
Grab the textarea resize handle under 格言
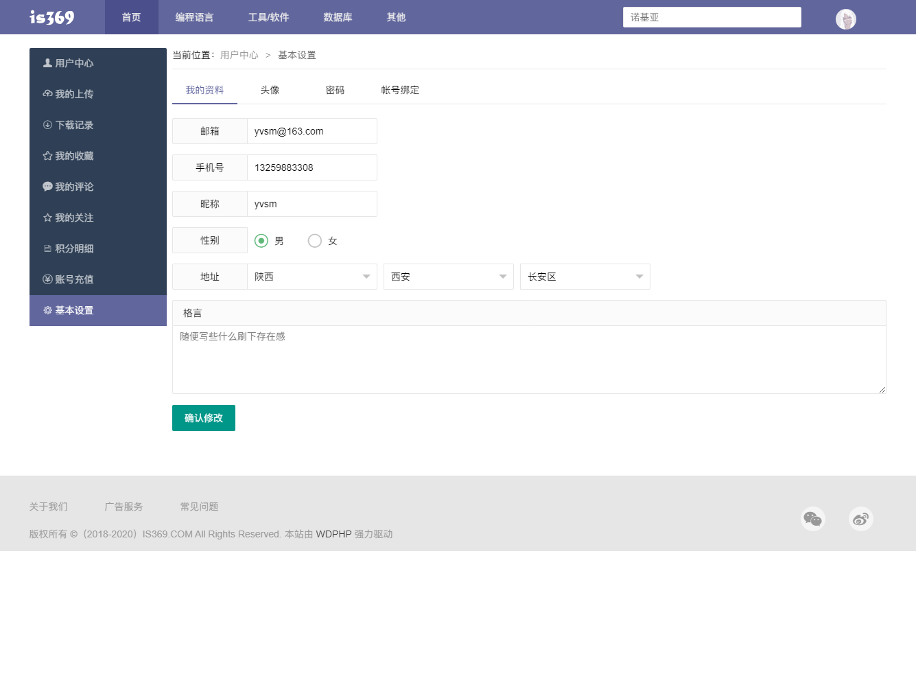(882, 390)
